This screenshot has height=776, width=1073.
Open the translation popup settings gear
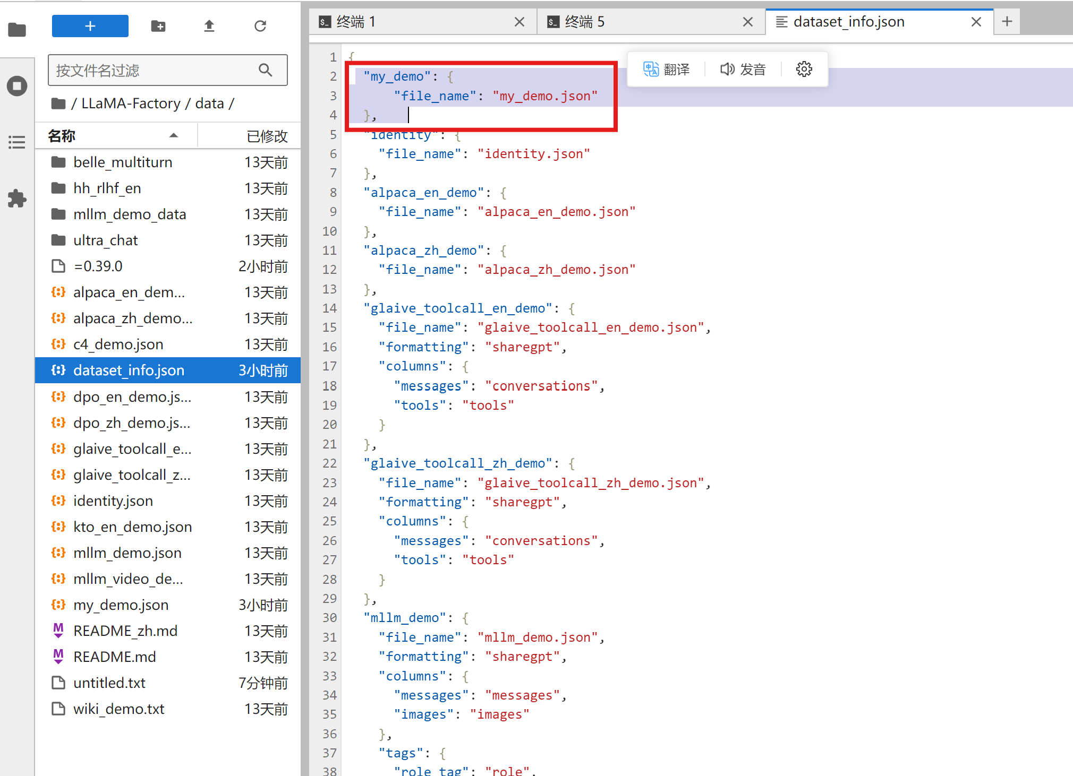[x=804, y=69]
